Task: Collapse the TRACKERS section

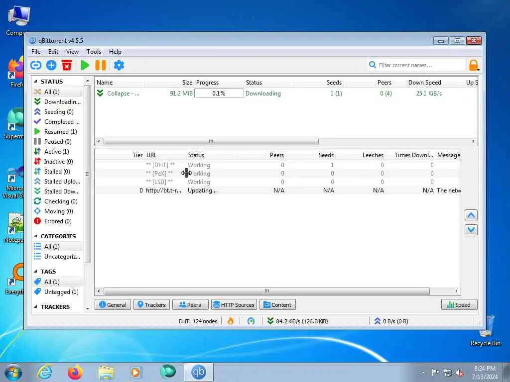Action: [x=35, y=307]
